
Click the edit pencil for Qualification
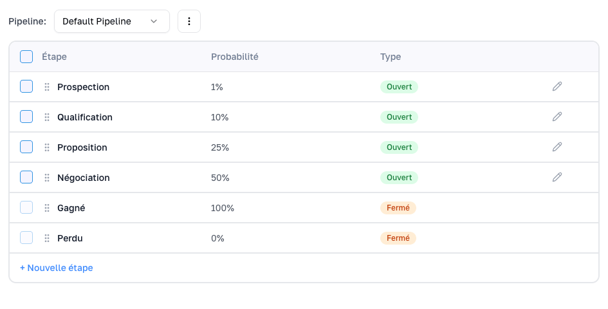click(x=557, y=117)
